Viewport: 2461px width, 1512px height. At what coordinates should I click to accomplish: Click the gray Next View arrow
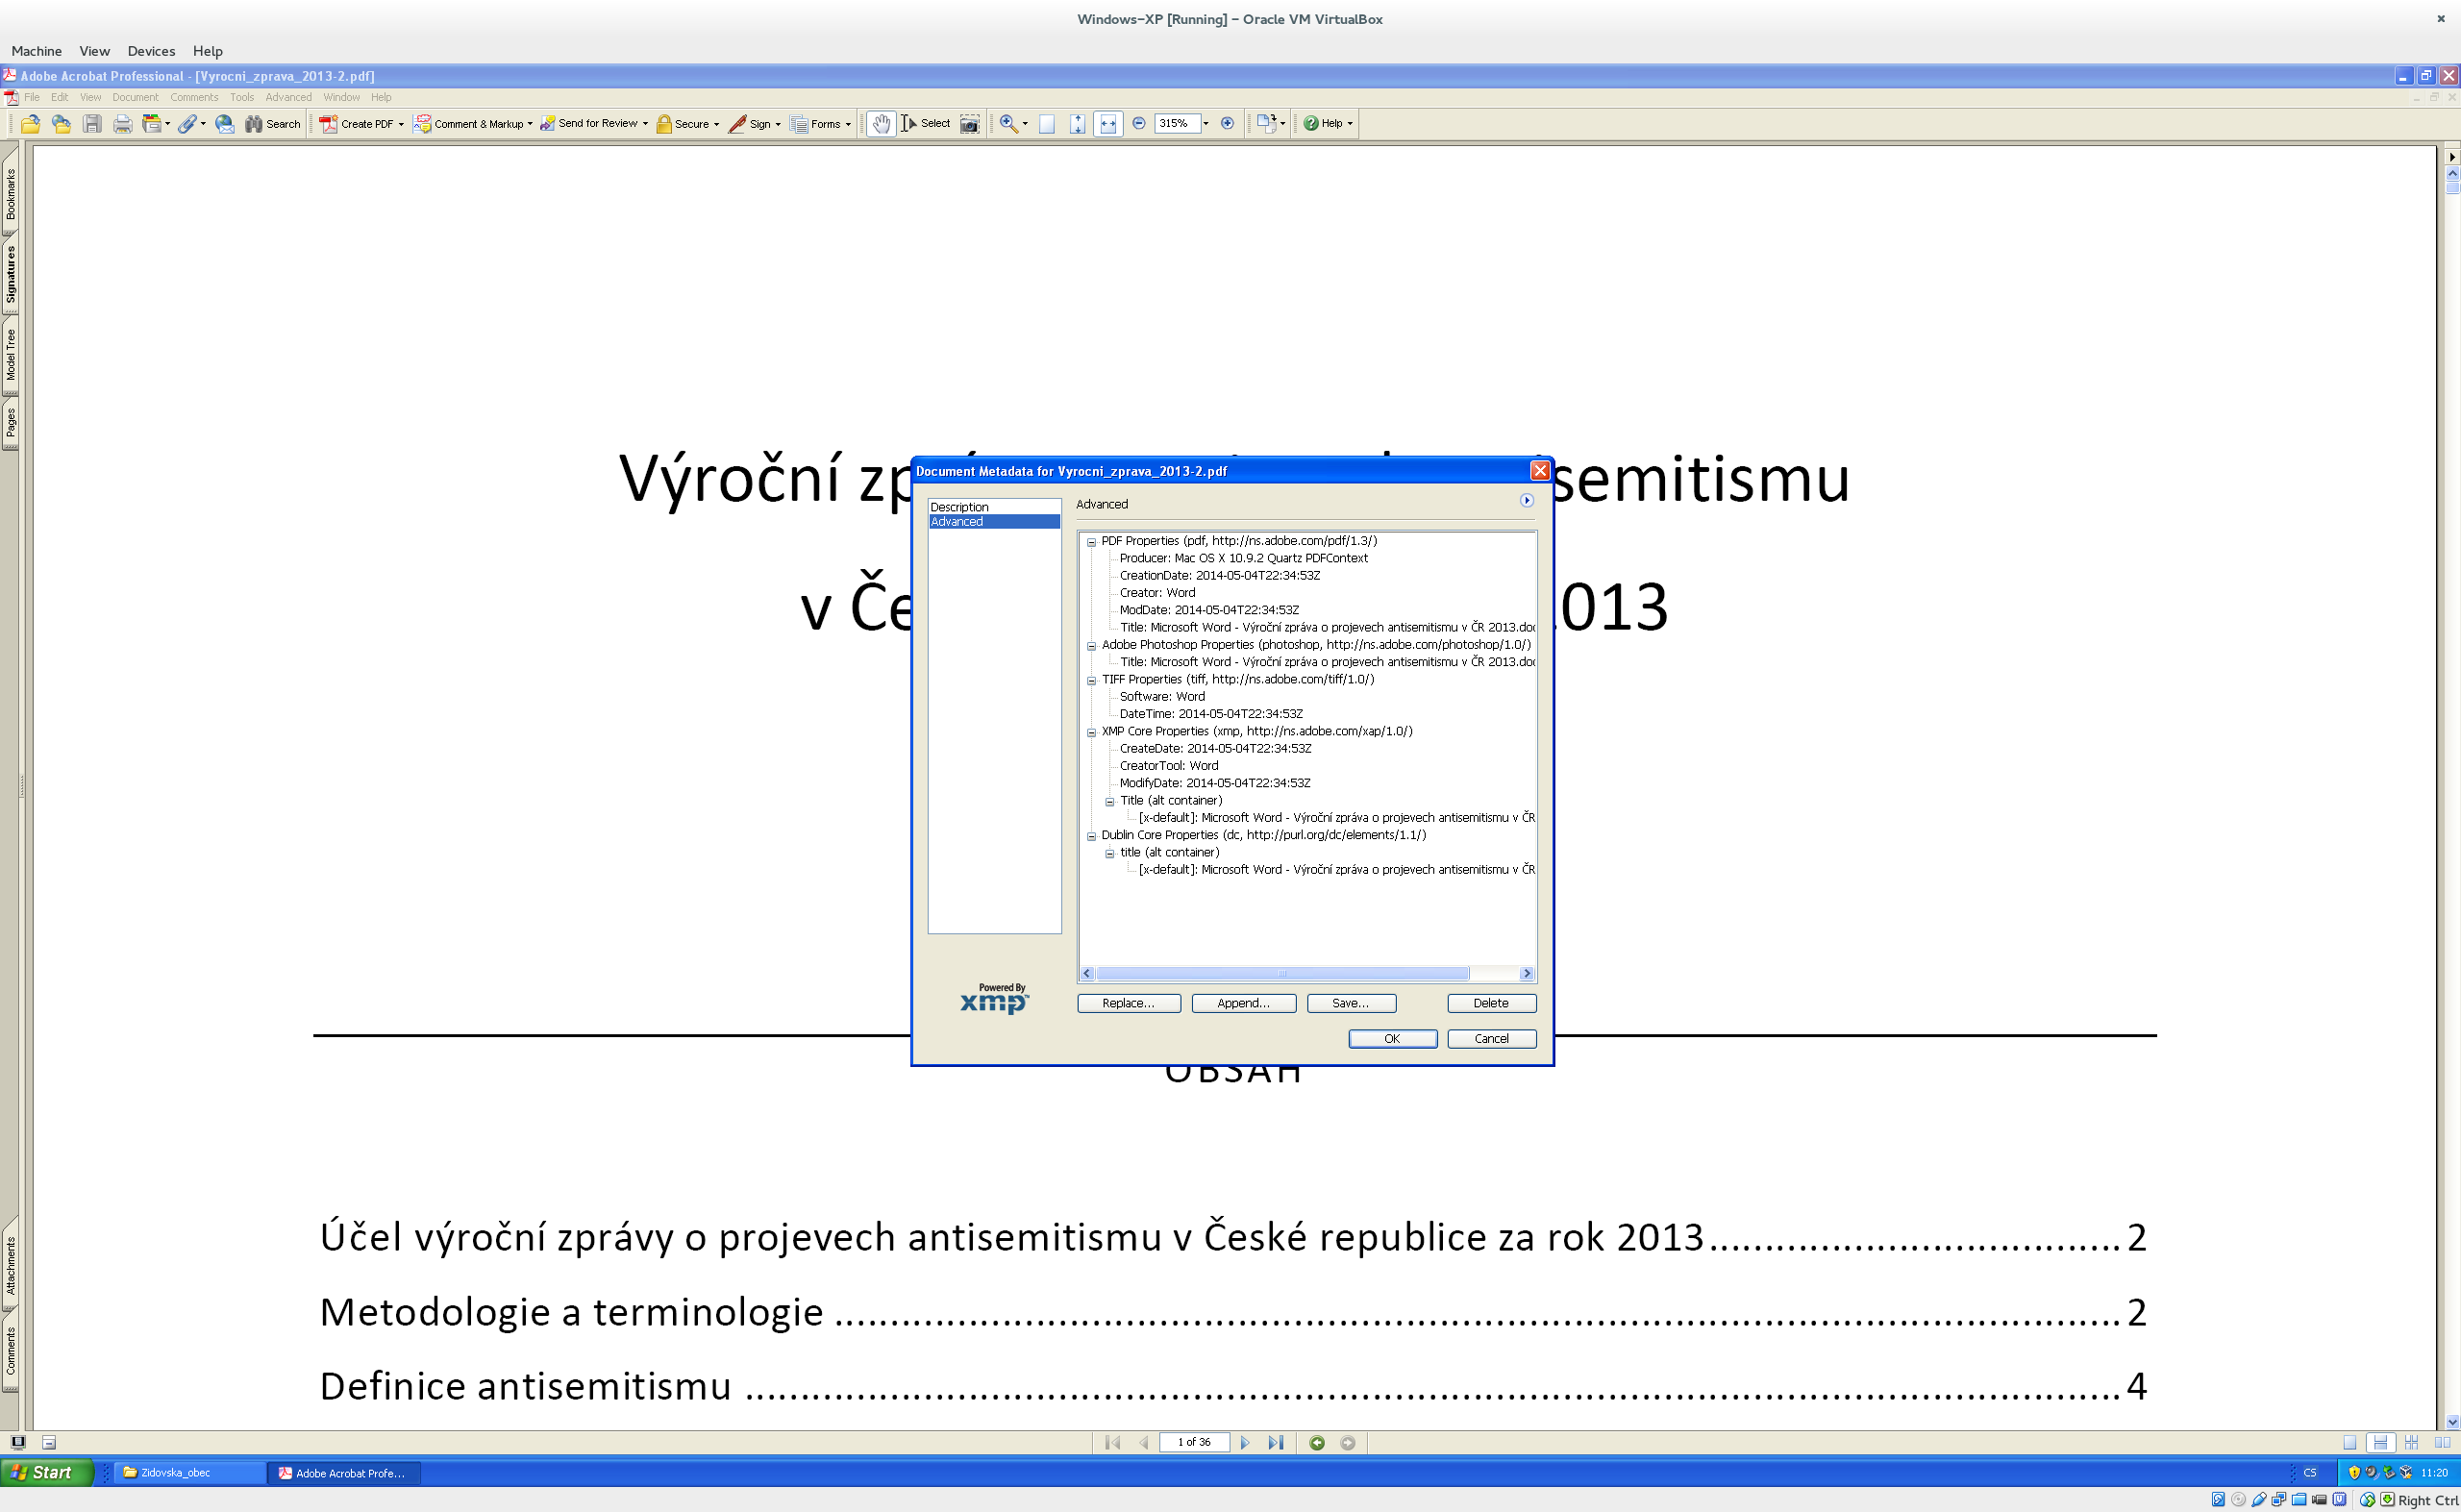click(x=1348, y=1443)
